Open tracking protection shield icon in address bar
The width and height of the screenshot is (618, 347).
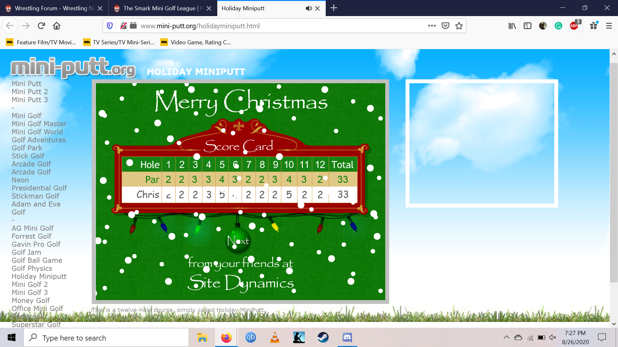coord(110,26)
